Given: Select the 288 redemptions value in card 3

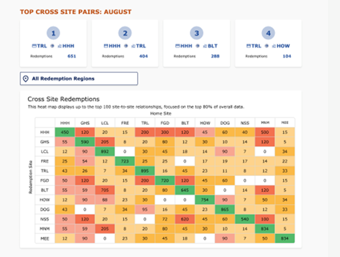Looking at the screenshot, I should coord(215,57).
